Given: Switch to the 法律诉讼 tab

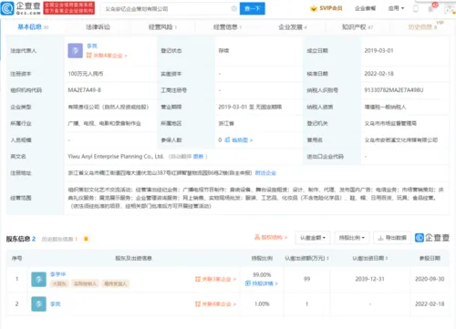Looking at the screenshot, I should (x=98, y=27).
